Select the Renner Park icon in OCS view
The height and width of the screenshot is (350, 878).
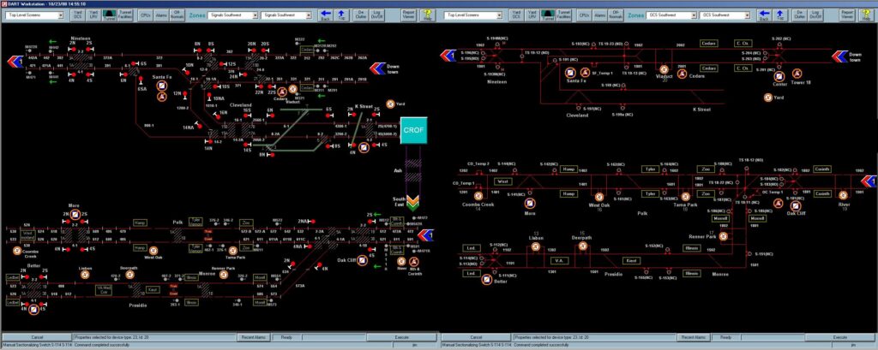(x=723, y=236)
